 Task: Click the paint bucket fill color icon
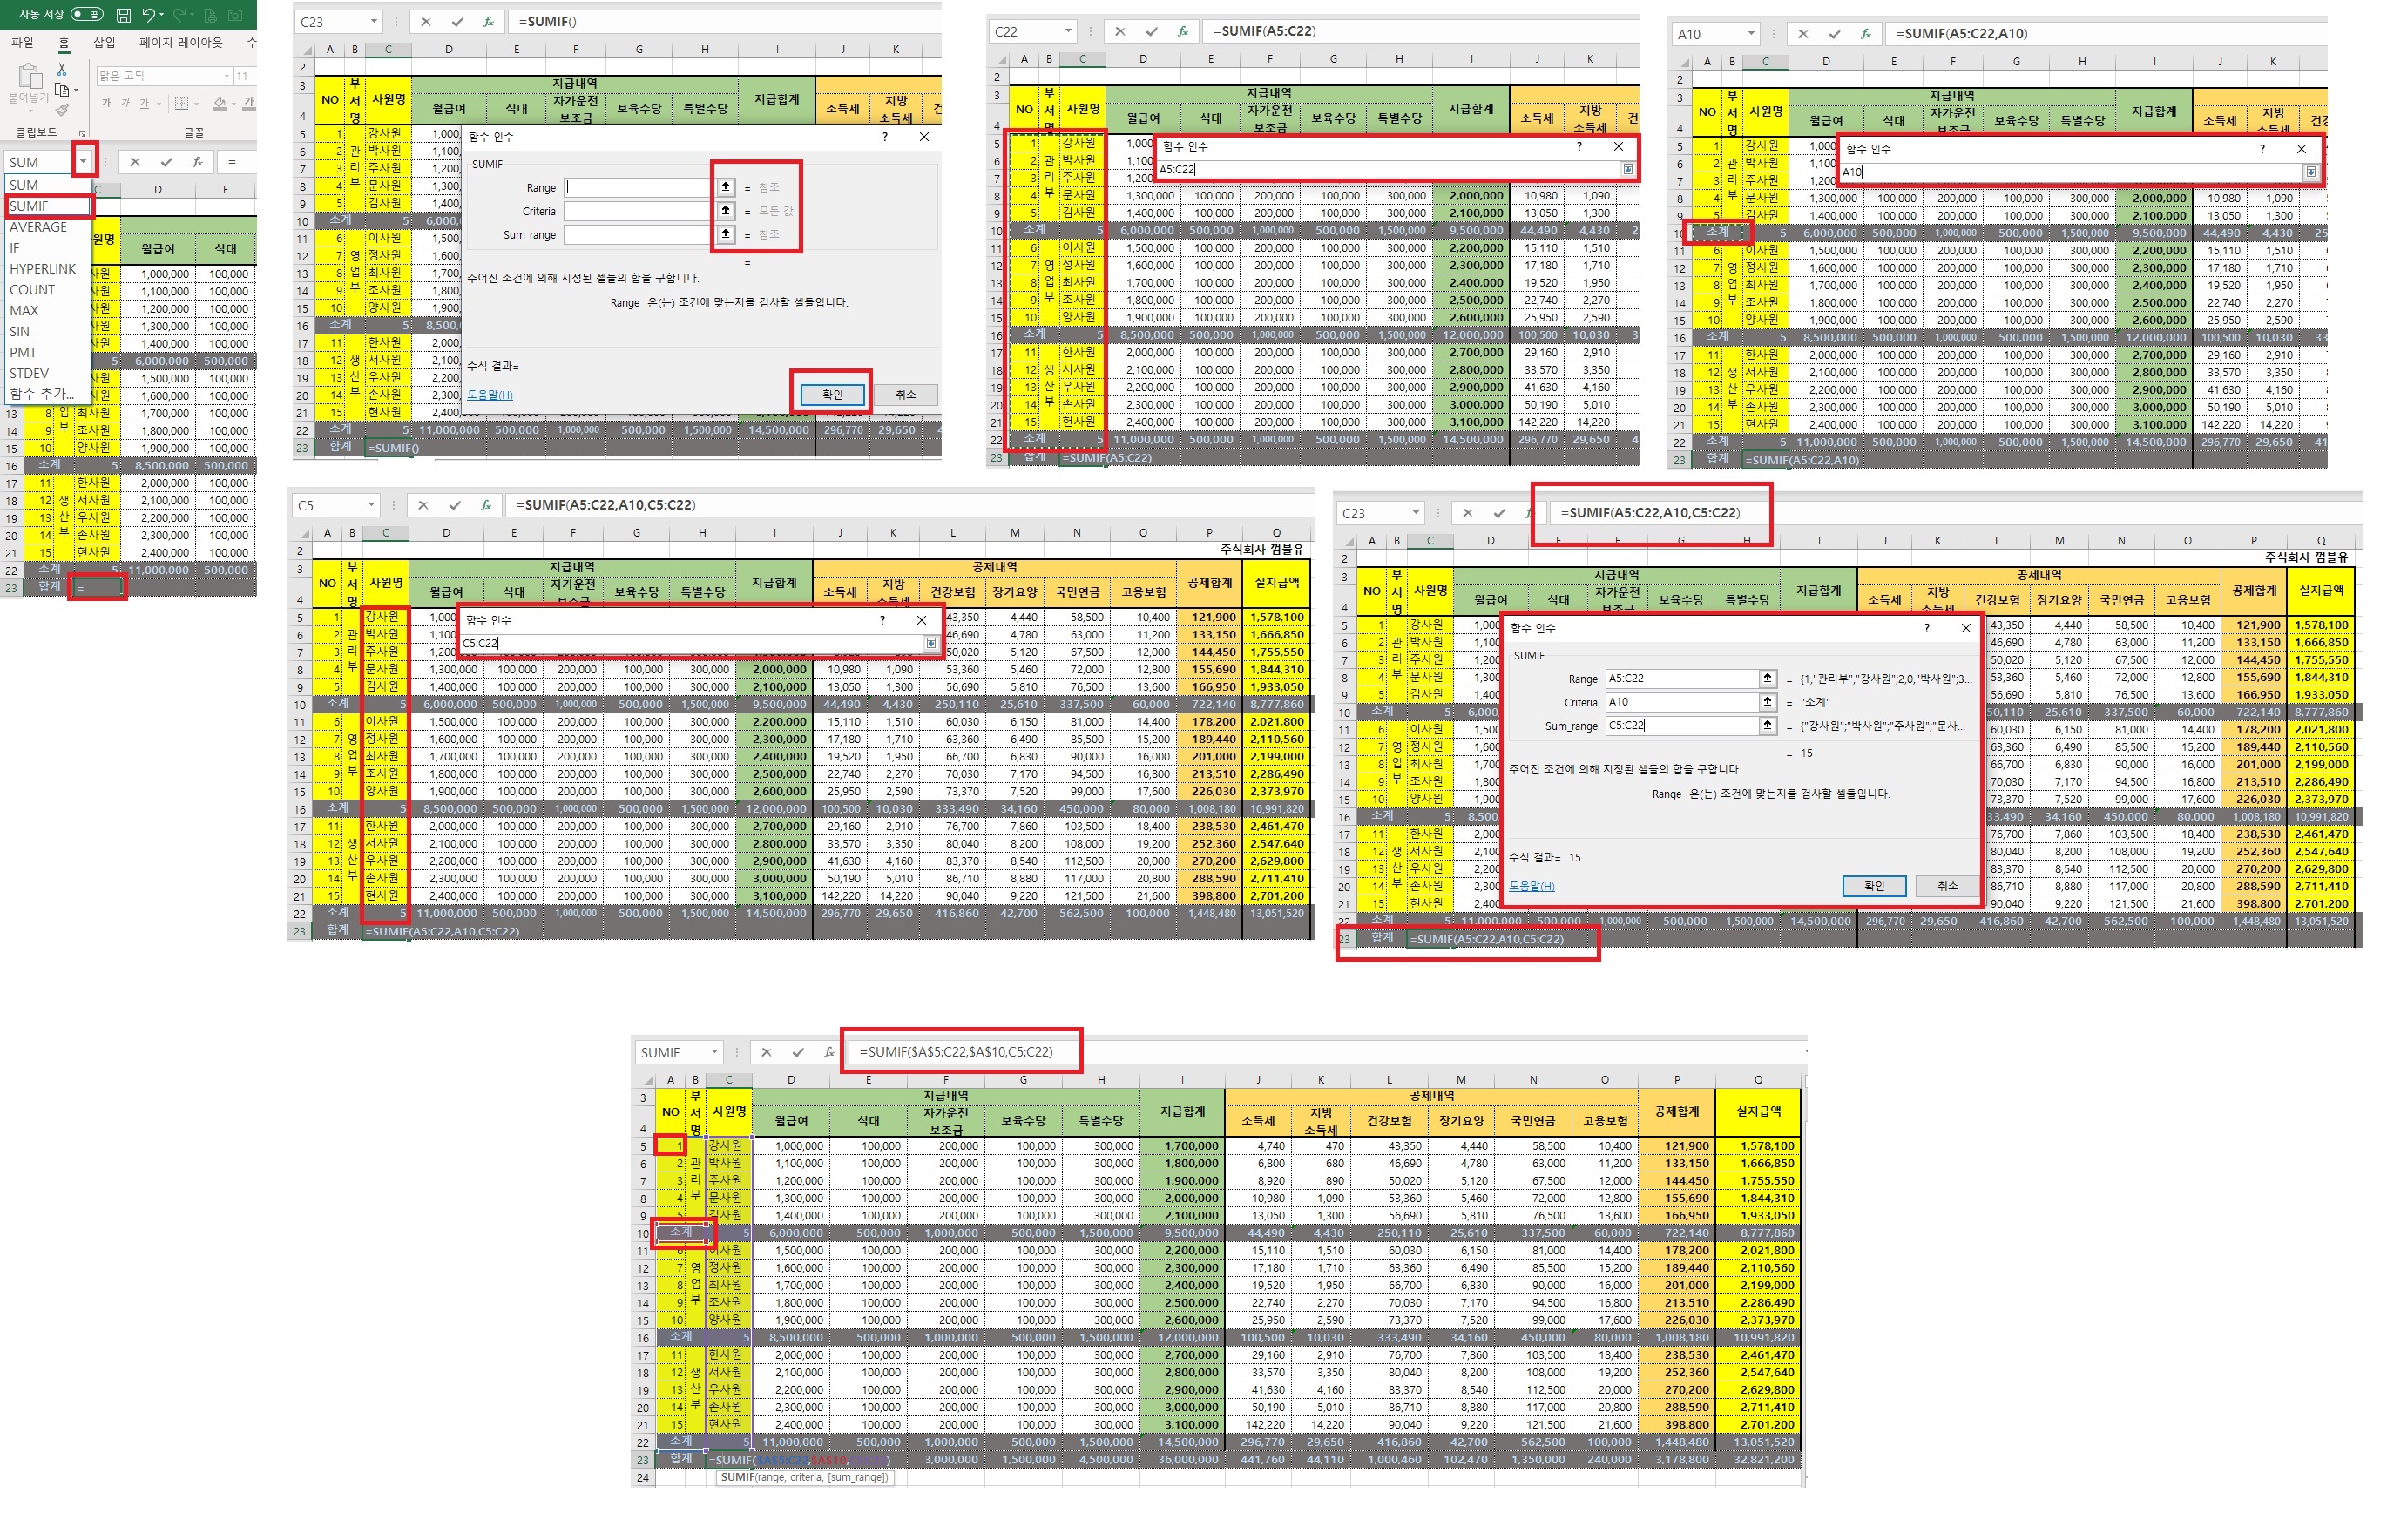tap(219, 103)
